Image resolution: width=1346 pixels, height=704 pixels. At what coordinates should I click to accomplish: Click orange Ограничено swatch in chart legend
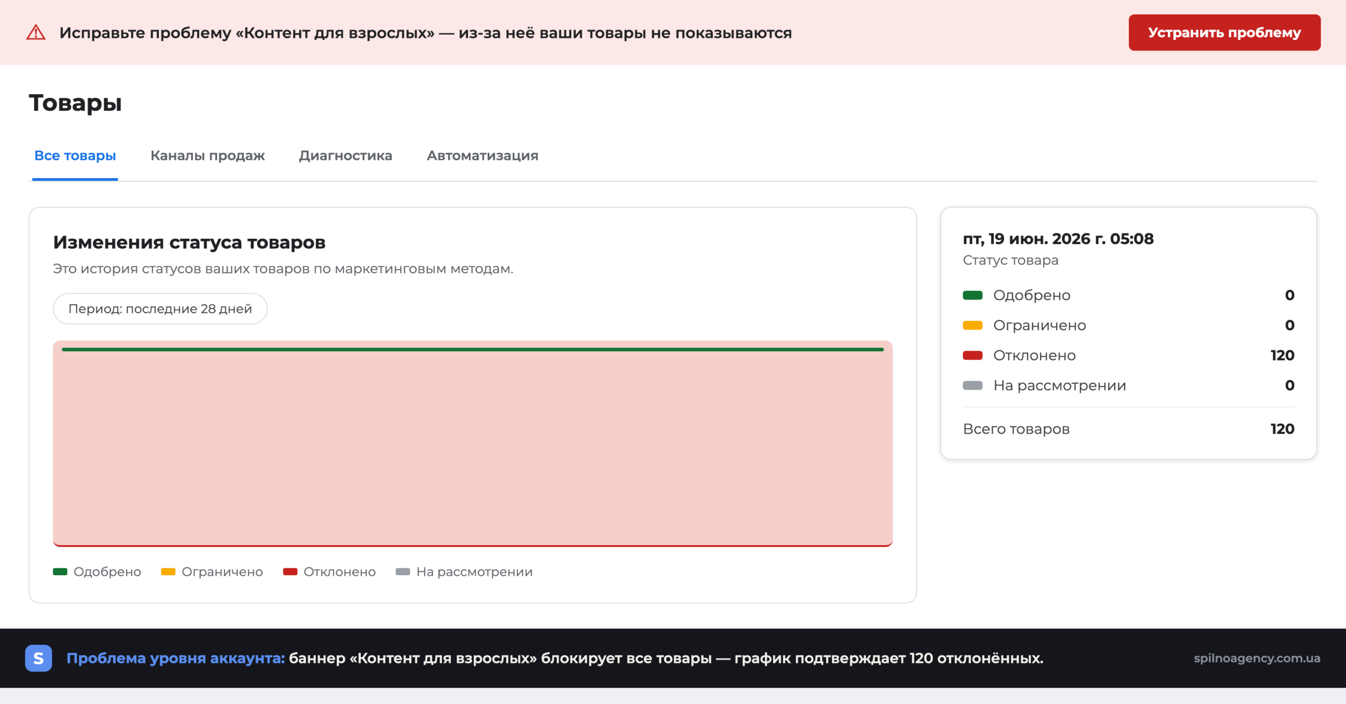point(168,572)
